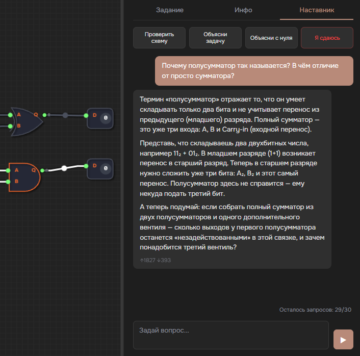This screenshot has width=360, height=356.
Task: Click output pin Q of the XOR gate
Action: (44, 115)
